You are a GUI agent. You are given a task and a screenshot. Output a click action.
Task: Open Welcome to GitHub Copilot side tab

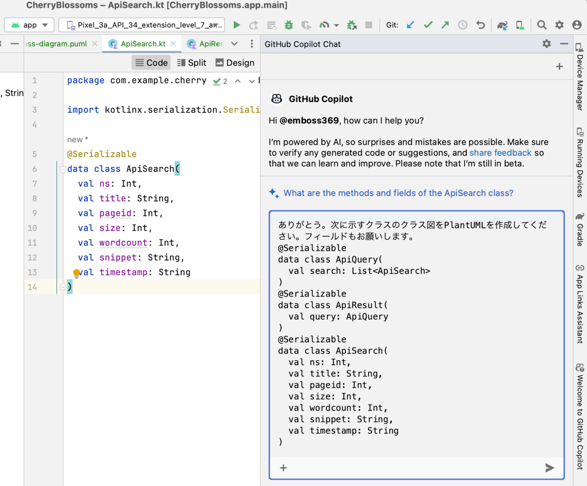(x=580, y=416)
